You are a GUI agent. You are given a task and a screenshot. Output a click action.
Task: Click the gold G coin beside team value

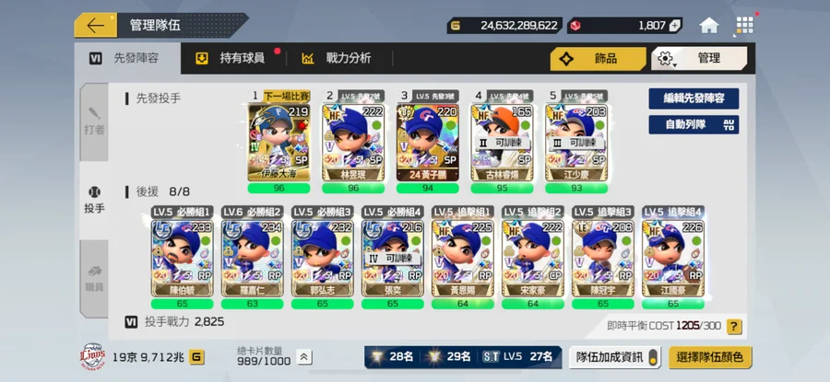point(196,357)
